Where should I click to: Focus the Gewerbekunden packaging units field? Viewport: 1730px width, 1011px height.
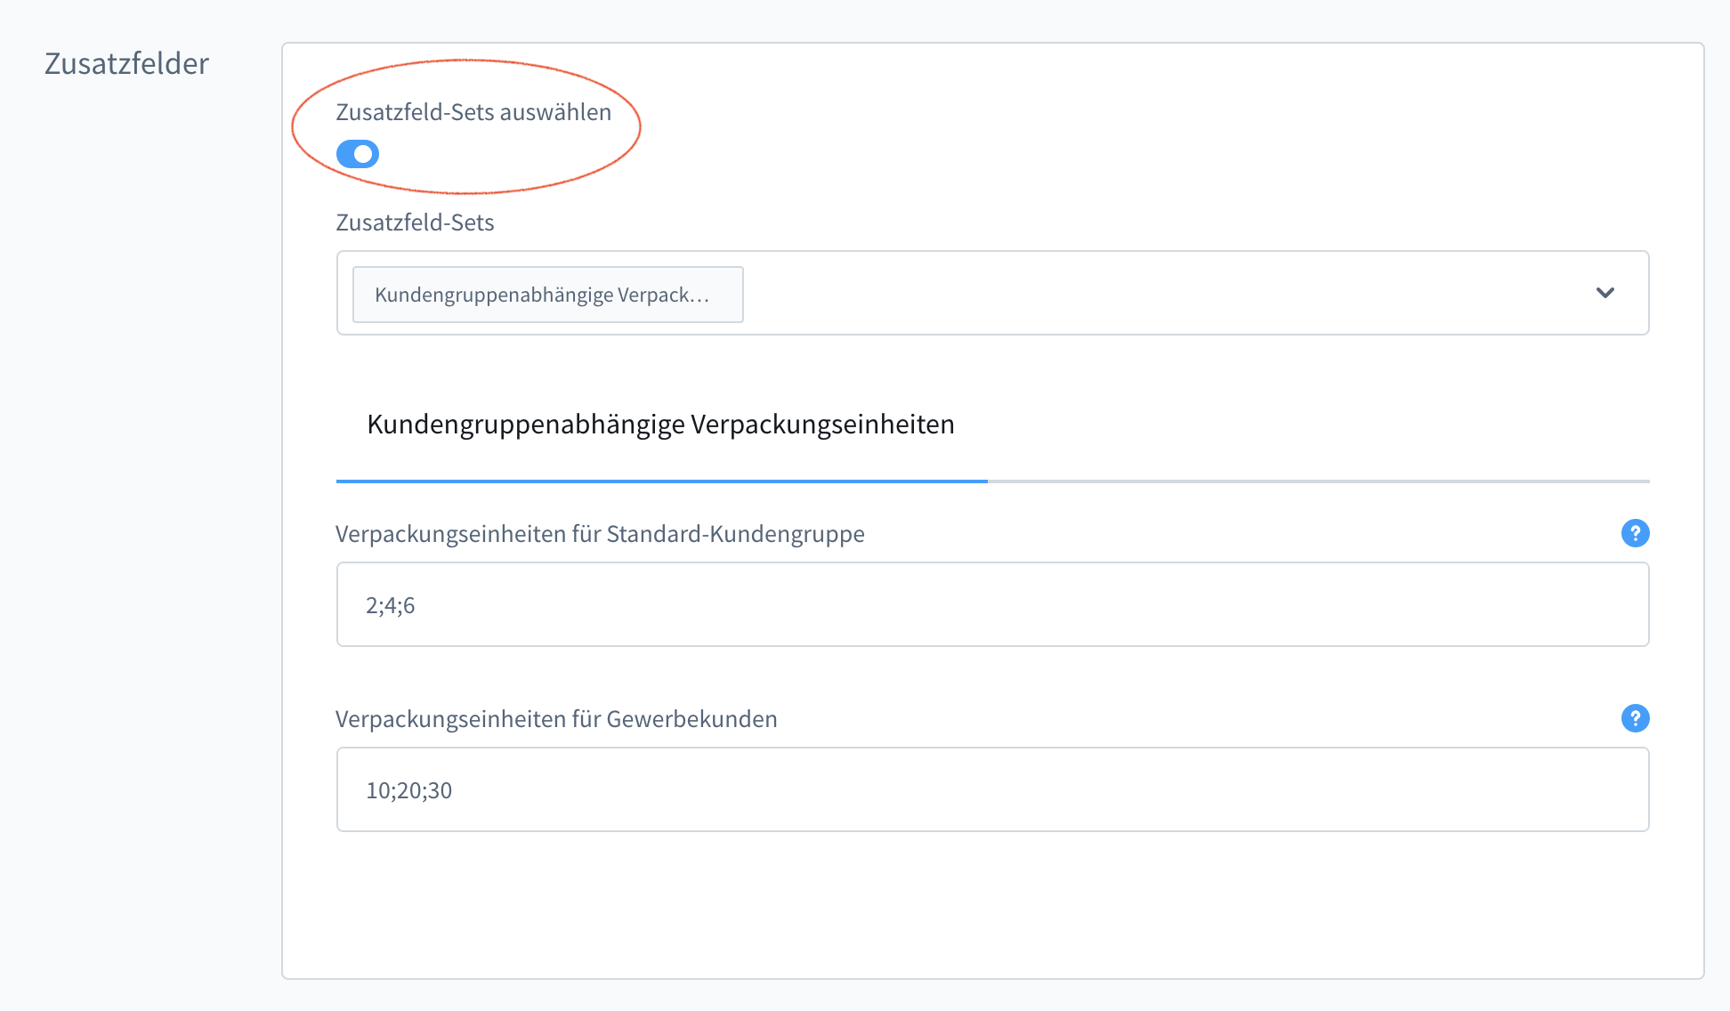click(x=992, y=789)
